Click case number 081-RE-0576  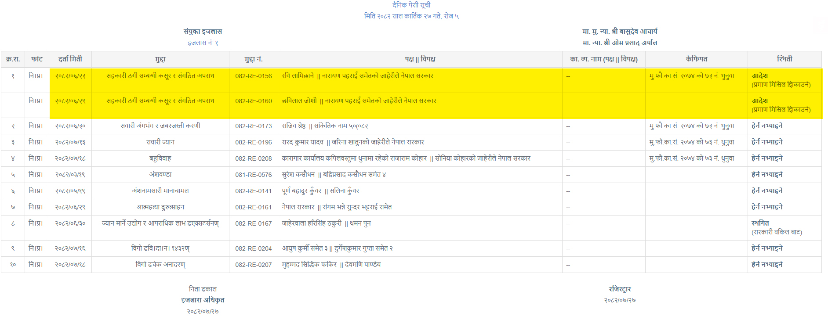click(x=253, y=175)
